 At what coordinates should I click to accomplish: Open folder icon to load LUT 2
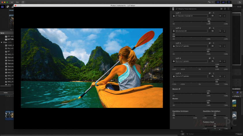[174, 31]
